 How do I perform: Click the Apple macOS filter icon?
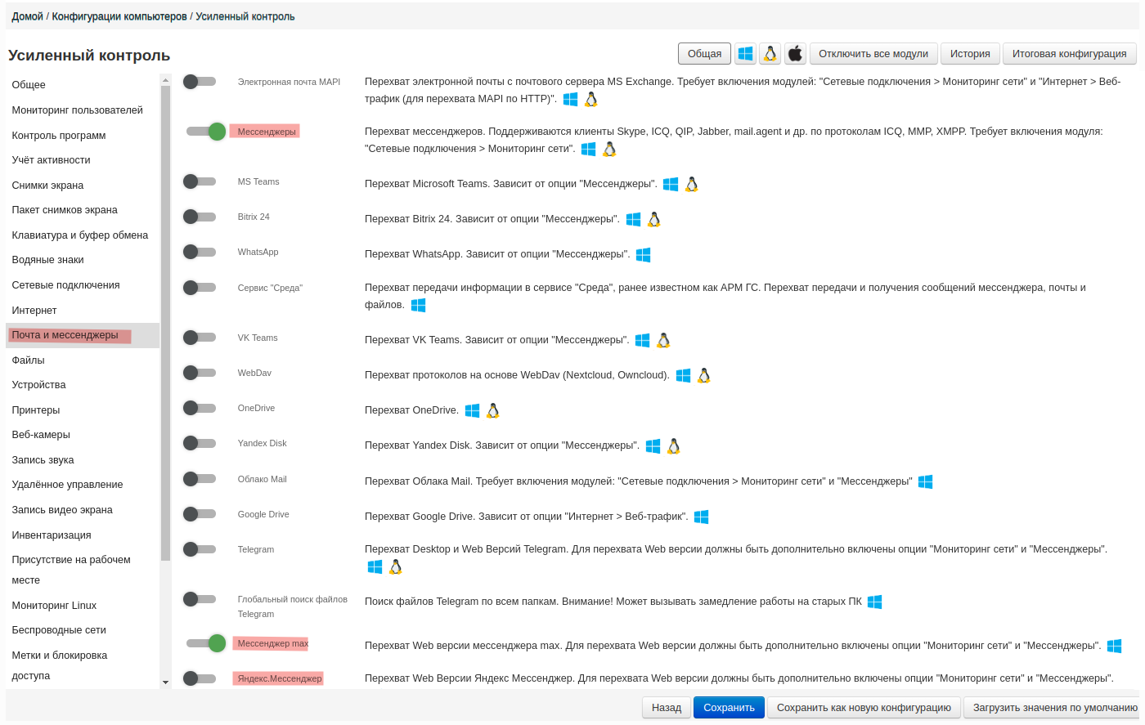click(795, 54)
